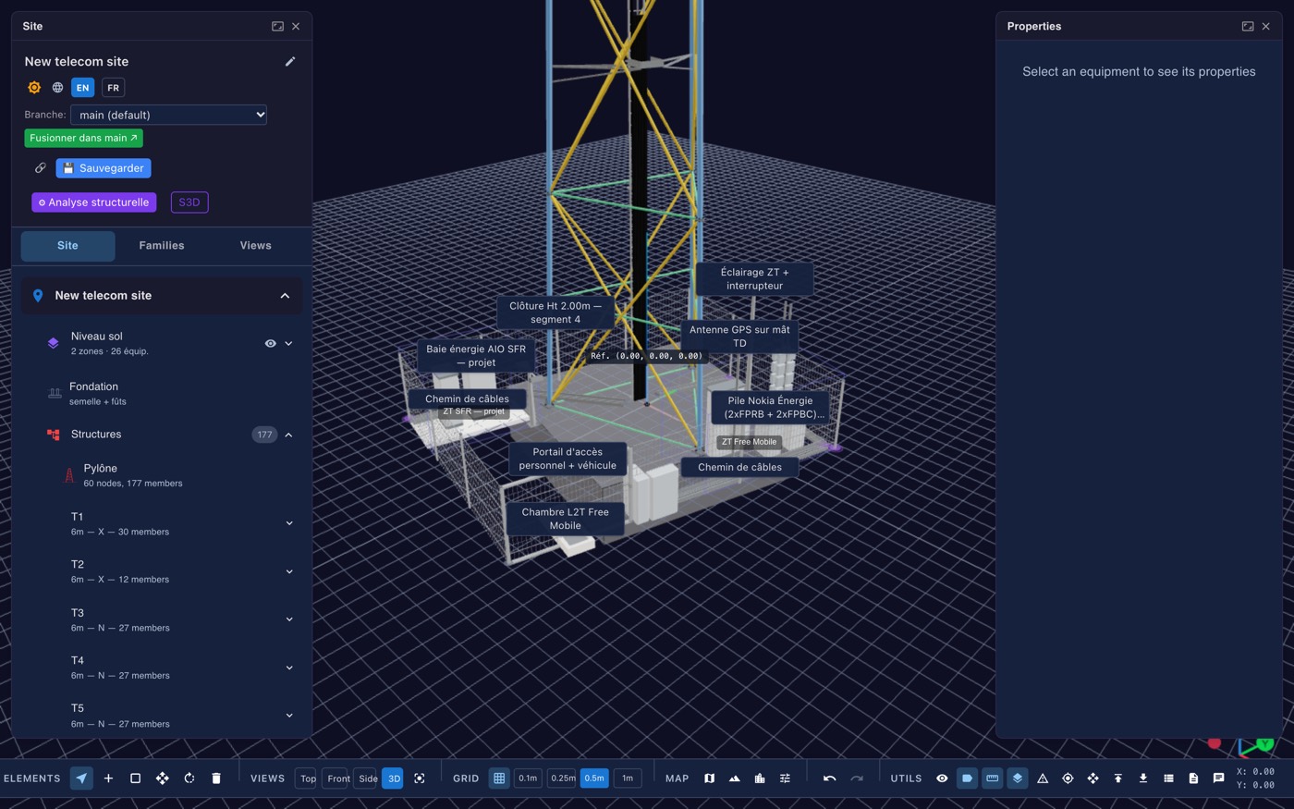Toggle labels tag icon in Utils
Image resolution: width=1294 pixels, height=809 pixels.
pyautogui.click(x=967, y=778)
